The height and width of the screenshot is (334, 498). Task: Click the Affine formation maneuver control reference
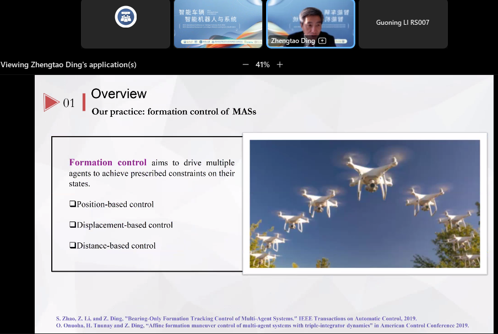coord(262,326)
